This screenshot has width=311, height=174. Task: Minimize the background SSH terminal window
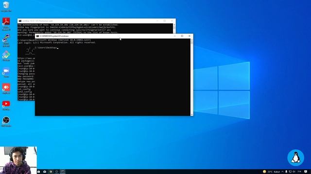(157, 21)
